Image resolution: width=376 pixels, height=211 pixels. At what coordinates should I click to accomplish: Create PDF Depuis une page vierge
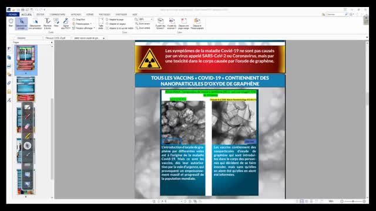[x=184, y=23]
